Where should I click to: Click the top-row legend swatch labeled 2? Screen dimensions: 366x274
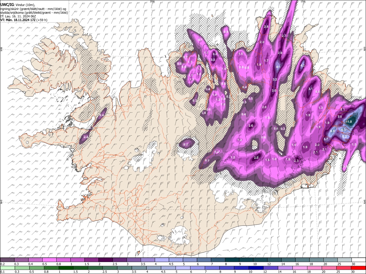click(106, 260)
